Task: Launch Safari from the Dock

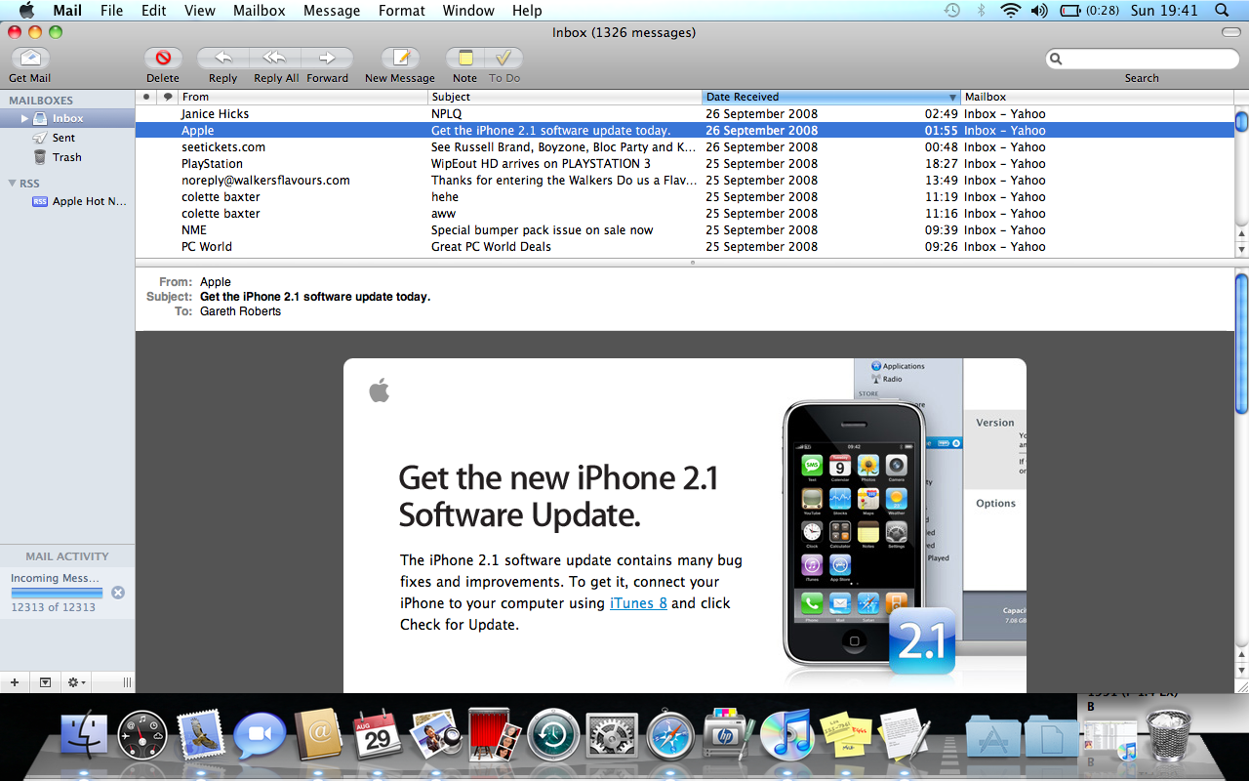Action: (670, 734)
